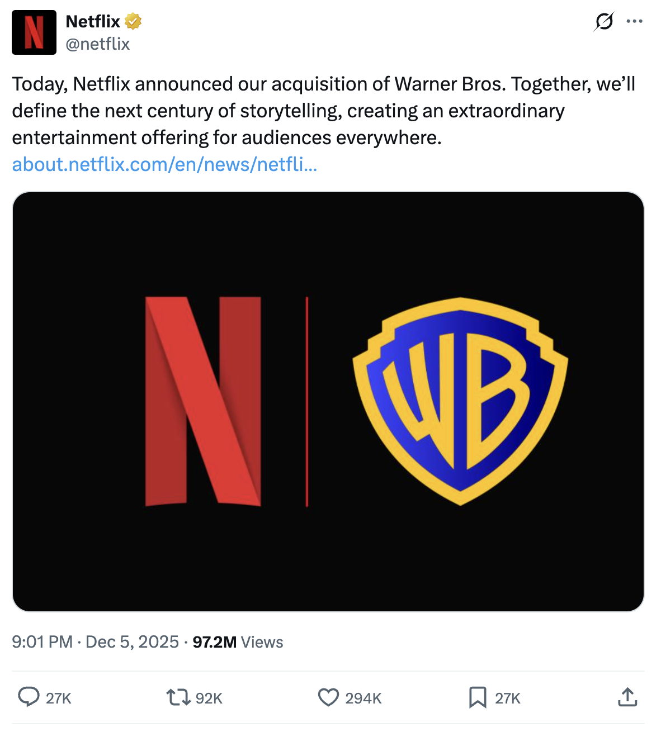The image size is (661, 732).
Task: Click the red Netflix N logo in the image
Action: pyautogui.click(x=204, y=402)
